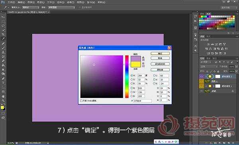Switch to the Swatches panel tab
239x145 pixels.
point(208,14)
